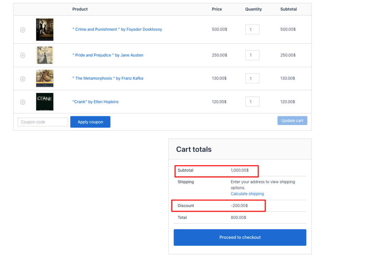Open "Pride and Prejudice" by Jane Austen link
This screenshot has width=365, height=256.
[x=108, y=55]
